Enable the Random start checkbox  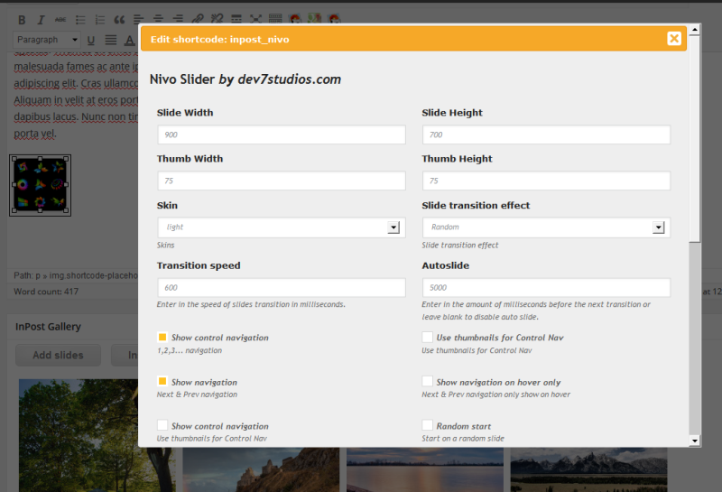pos(427,425)
